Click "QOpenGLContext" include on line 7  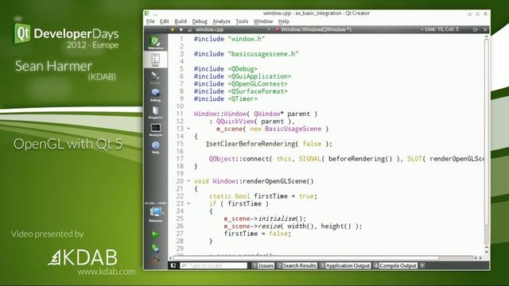pyautogui.click(x=258, y=83)
